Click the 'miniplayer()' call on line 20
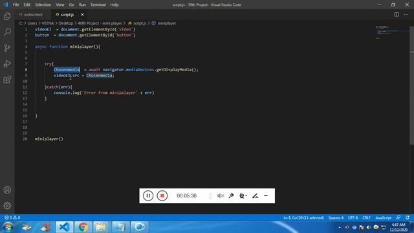Image resolution: width=414 pixels, height=233 pixels. (49, 139)
